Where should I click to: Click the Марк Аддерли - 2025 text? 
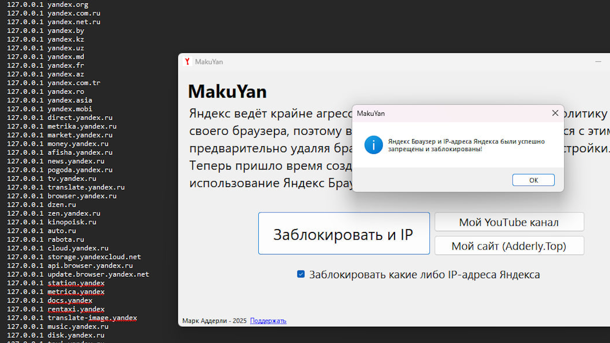[214, 321]
